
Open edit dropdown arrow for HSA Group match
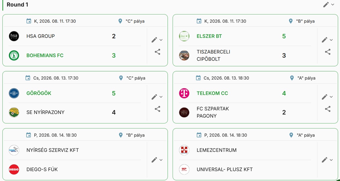(161, 40)
